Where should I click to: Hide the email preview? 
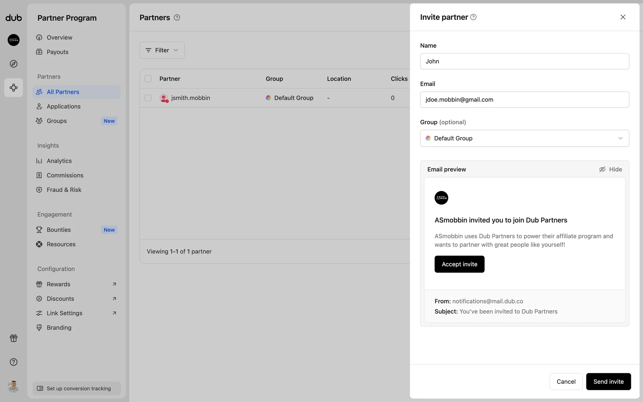coord(611,169)
